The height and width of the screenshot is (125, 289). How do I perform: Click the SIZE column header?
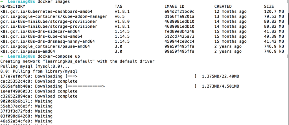269,7
